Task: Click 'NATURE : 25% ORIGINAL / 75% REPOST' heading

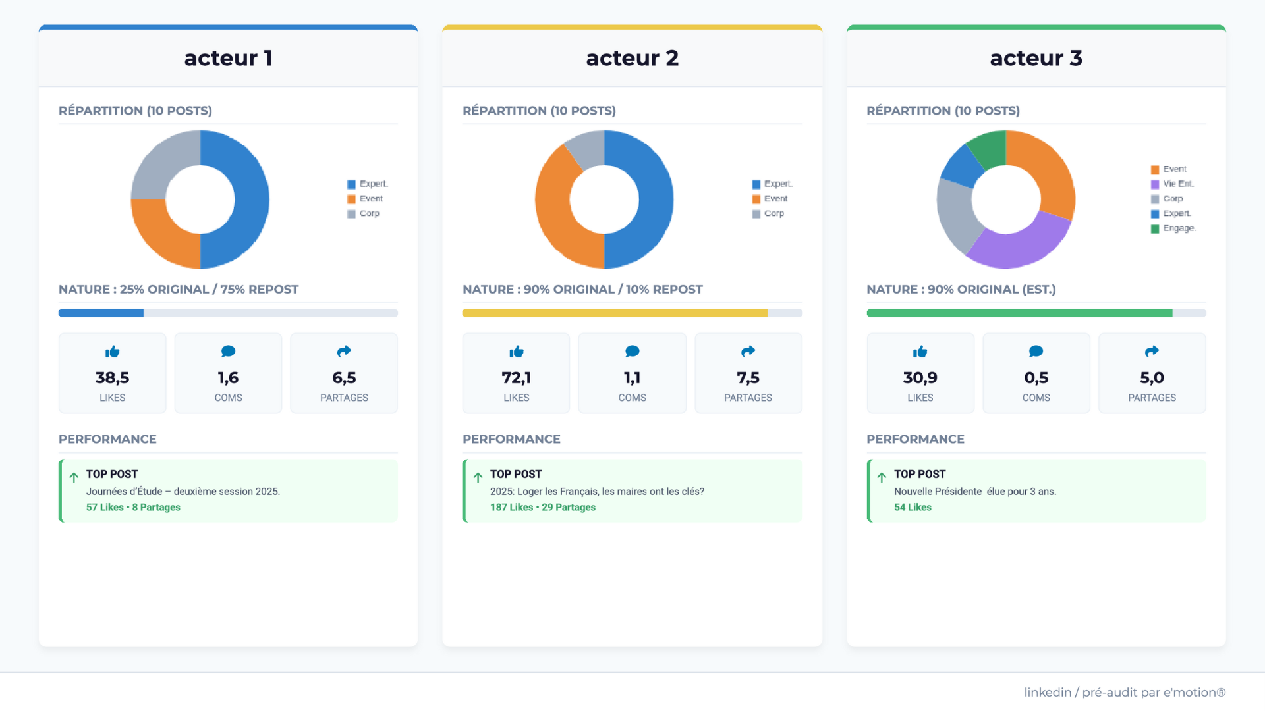Action: click(x=179, y=290)
